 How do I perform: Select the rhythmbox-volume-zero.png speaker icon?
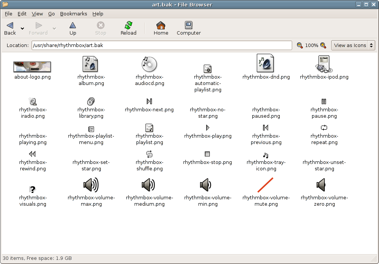[321, 185]
